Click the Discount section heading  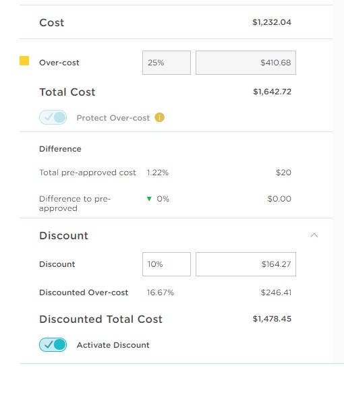[x=64, y=235]
